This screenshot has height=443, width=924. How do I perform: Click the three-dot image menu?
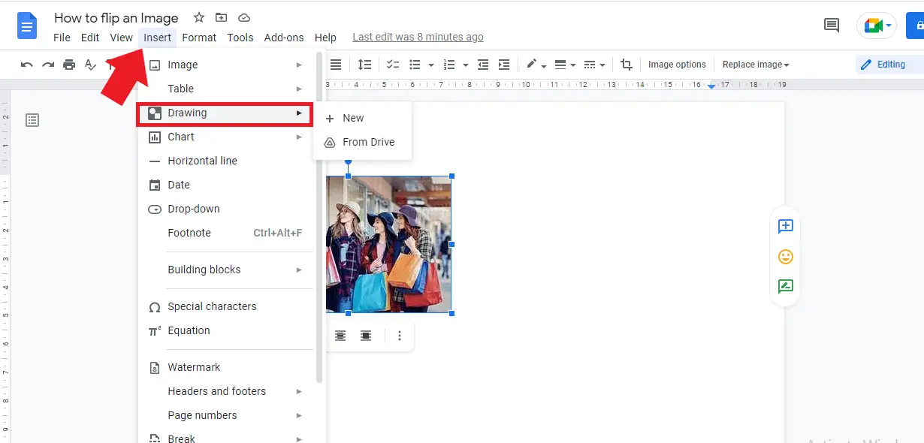[400, 336]
